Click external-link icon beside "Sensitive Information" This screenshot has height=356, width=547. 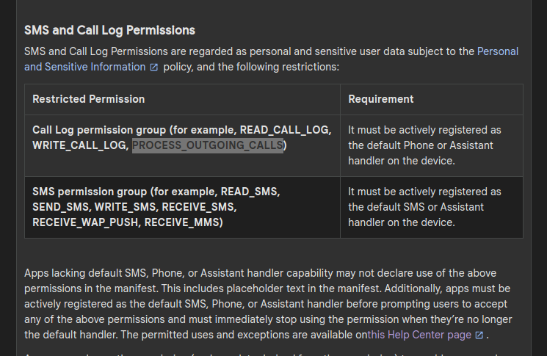[153, 67]
